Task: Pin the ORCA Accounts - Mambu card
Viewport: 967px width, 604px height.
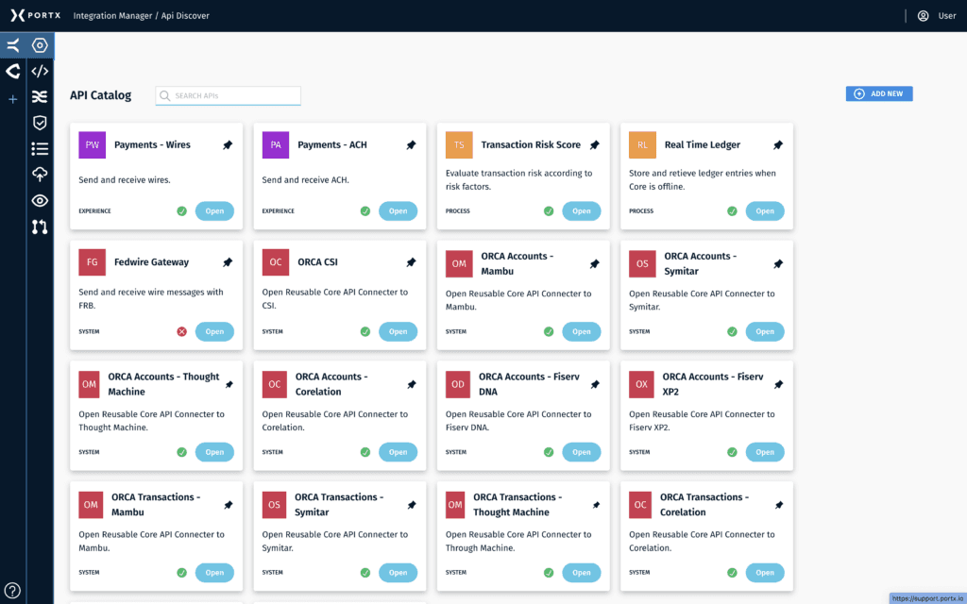Action: pyautogui.click(x=595, y=264)
